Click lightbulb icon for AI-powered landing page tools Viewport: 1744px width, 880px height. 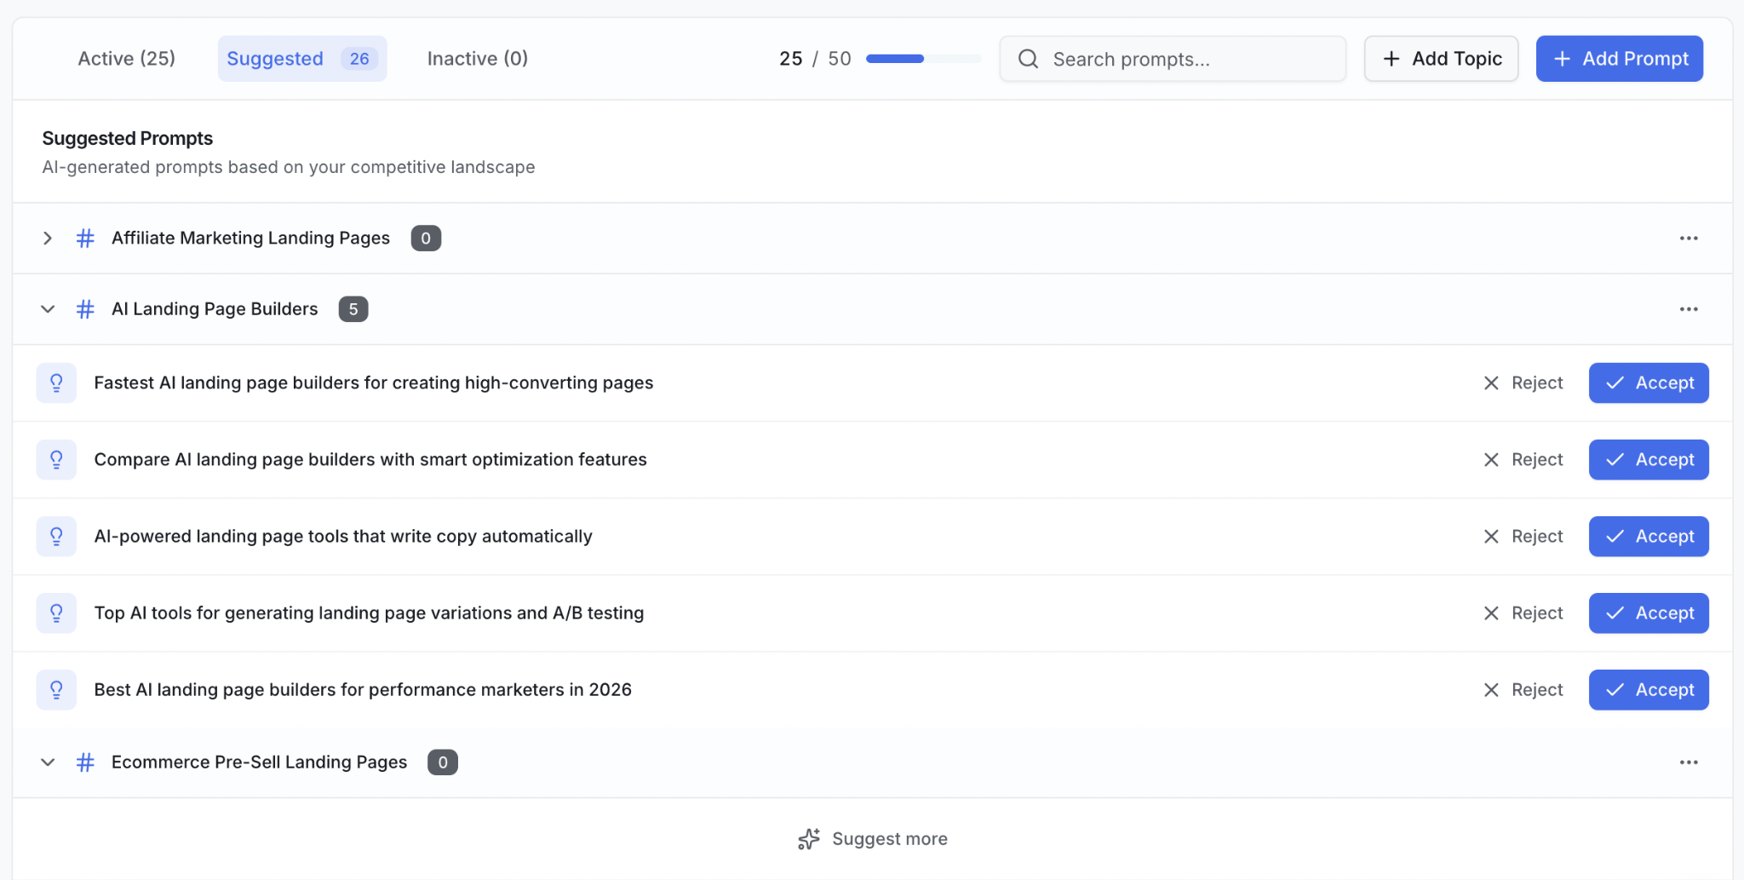(x=56, y=537)
